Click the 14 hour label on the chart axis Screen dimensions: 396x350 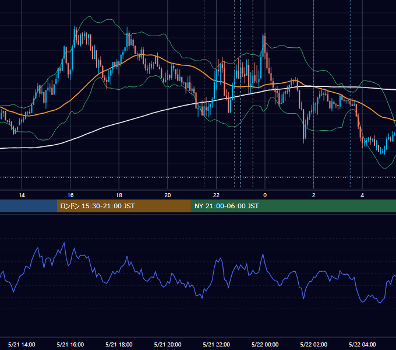point(22,195)
